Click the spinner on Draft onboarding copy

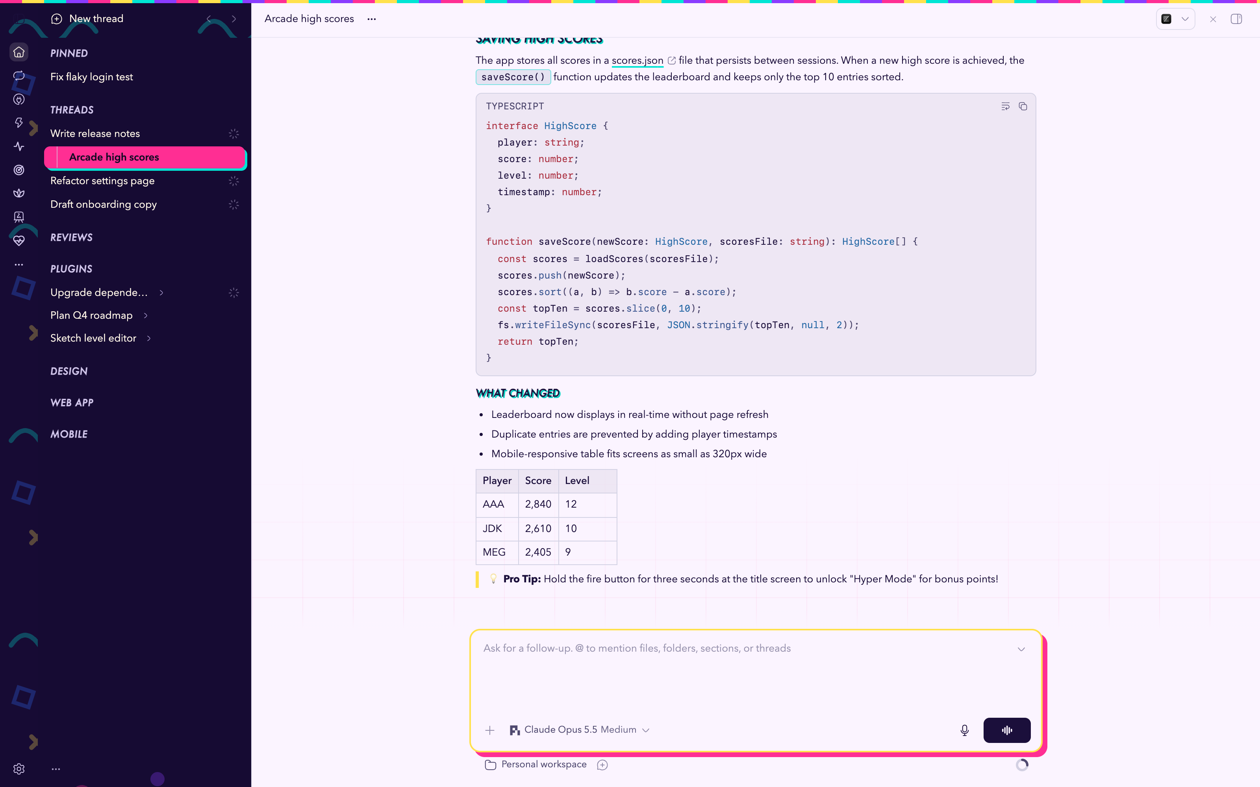pos(234,205)
